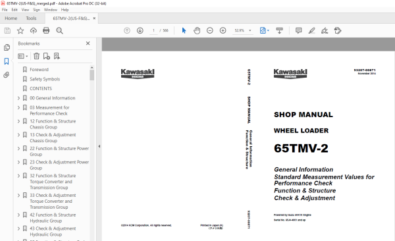Open the zoom percentage dropdown
The height and width of the screenshot is (241, 395).
[250, 30]
